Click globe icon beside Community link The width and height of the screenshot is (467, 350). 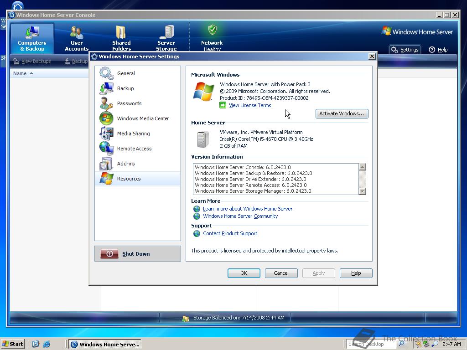[x=197, y=216]
